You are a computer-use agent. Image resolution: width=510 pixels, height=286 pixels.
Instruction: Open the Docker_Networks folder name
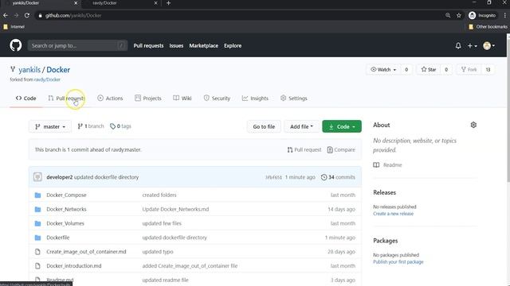coord(66,209)
